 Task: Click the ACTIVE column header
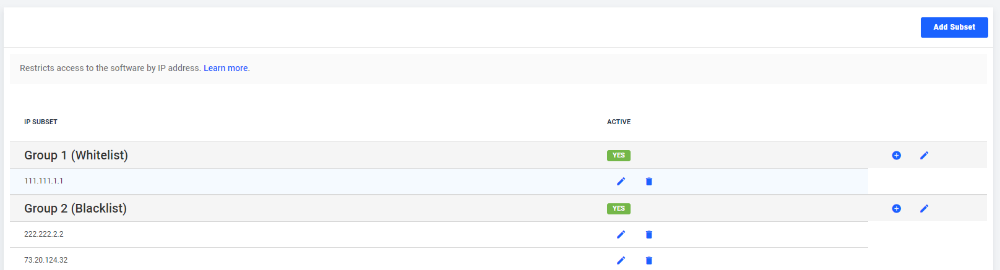pyautogui.click(x=619, y=122)
